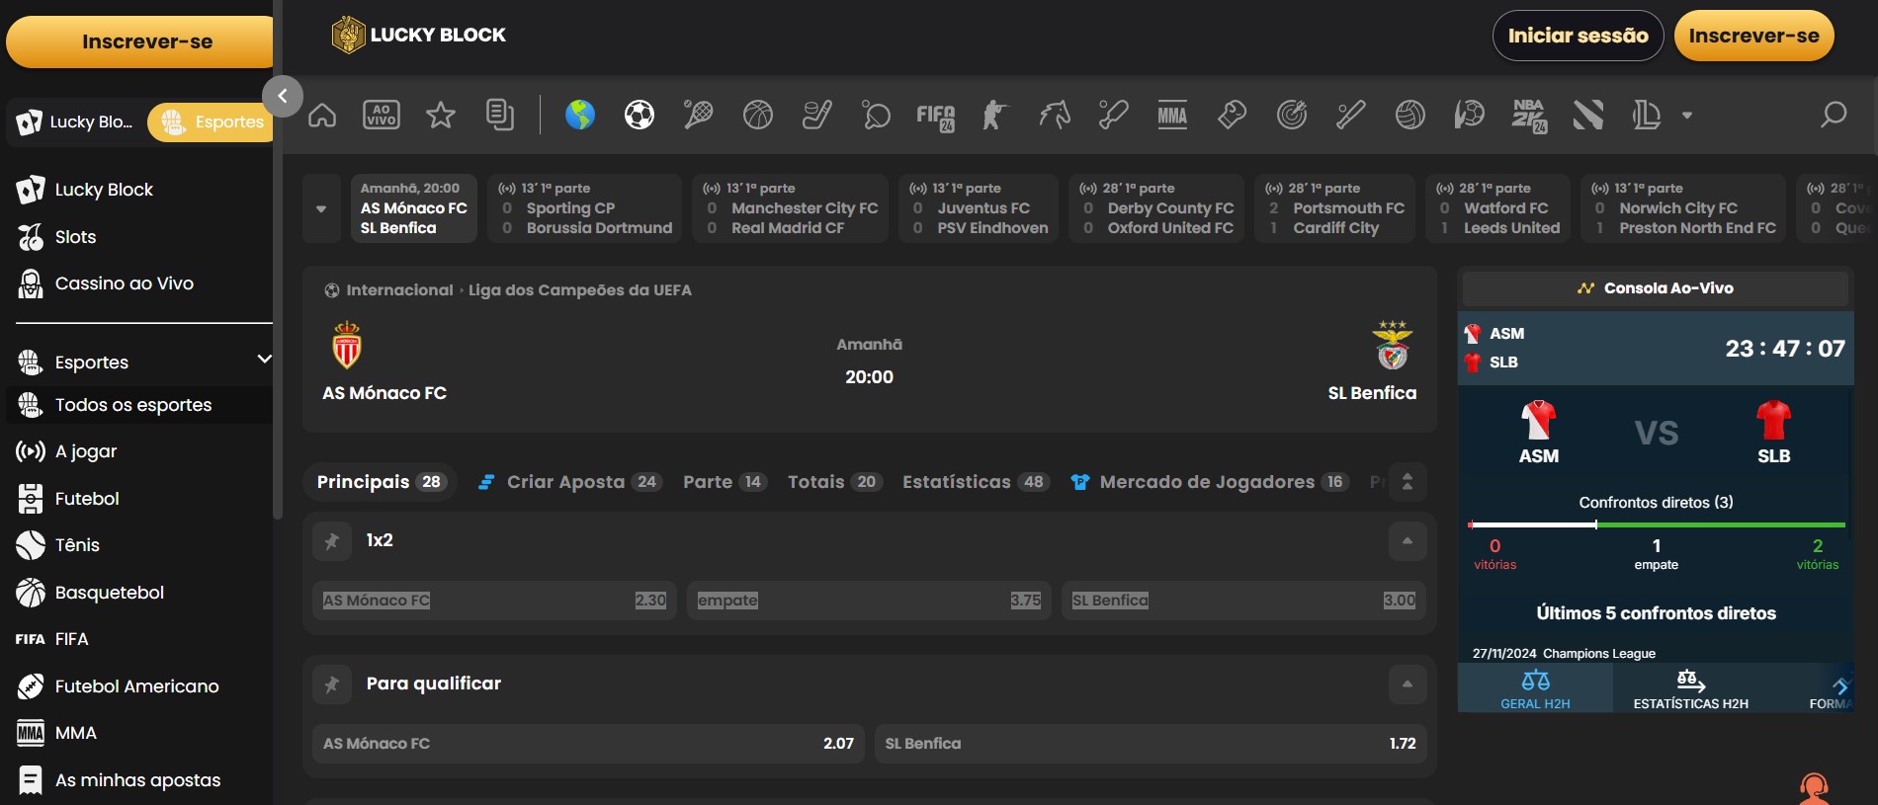Open the live matches dropdown arrow
The height and width of the screenshot is (805, 1878).
click(x=321, y=208)
